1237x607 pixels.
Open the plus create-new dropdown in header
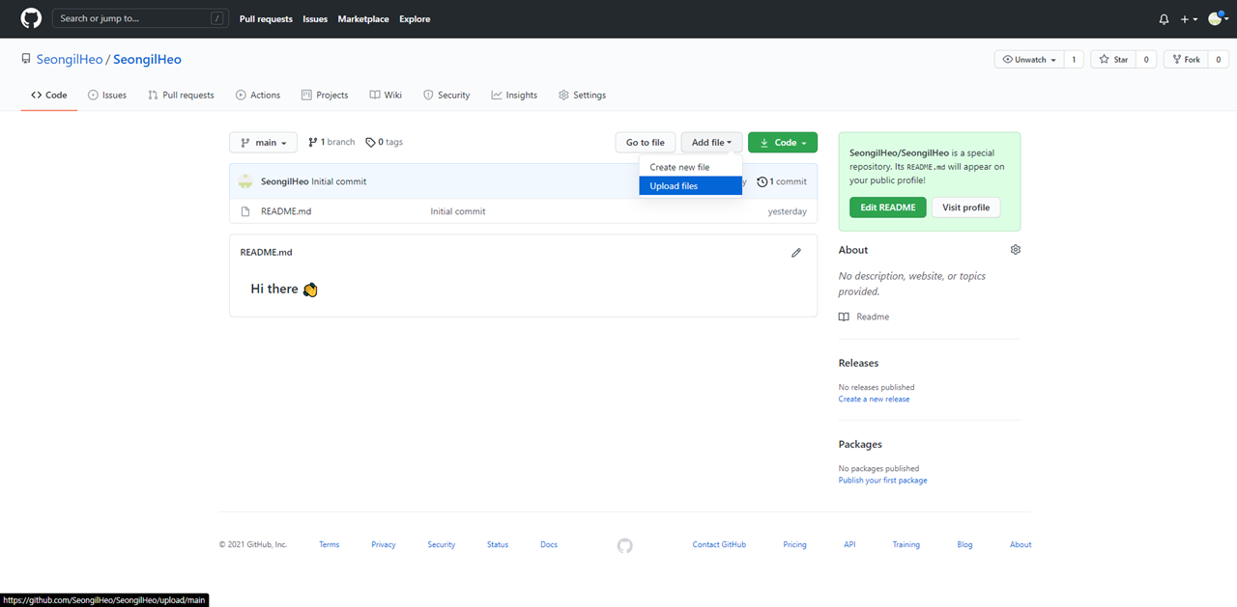tap(1189, 19)
